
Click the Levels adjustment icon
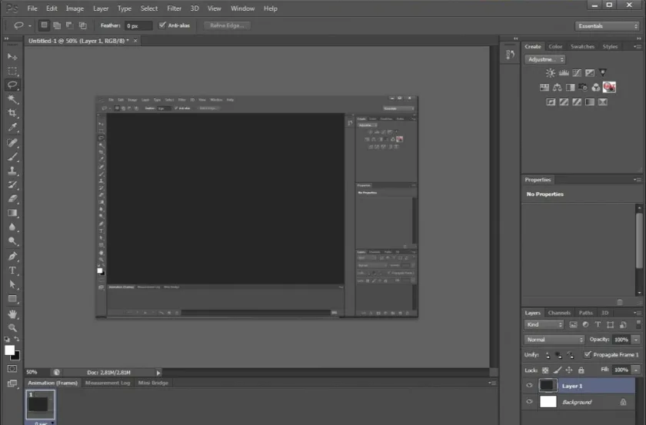pos(564,73)
